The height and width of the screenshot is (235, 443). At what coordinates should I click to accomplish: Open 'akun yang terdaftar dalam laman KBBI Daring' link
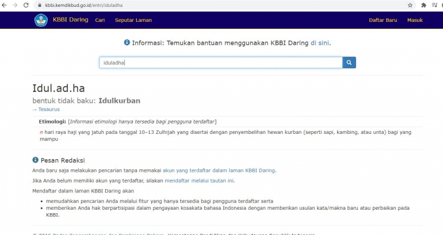click(219, 170)
